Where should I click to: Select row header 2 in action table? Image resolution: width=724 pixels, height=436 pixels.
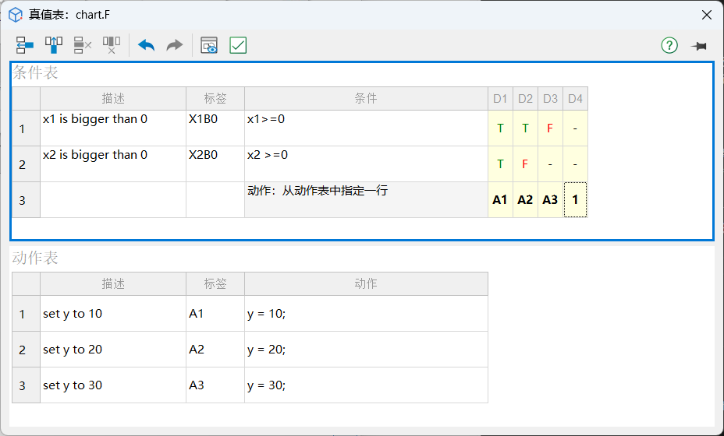coord(22,350)
